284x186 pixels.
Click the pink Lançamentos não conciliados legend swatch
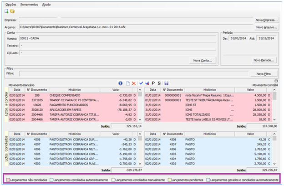tap(7, 180)
